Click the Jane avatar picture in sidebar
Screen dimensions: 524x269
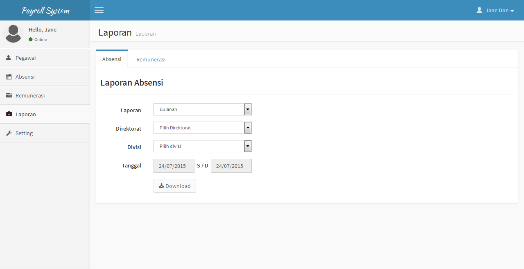point(14,34)
